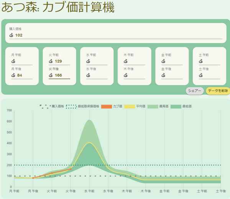The width and height of the screenshot is (230, 199).
Task: Click the chart peak at 水 午前
Action: pos(89,120)
